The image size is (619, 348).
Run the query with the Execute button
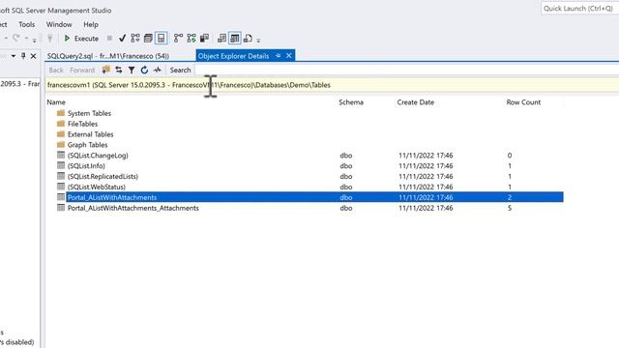tap(81, 39)
